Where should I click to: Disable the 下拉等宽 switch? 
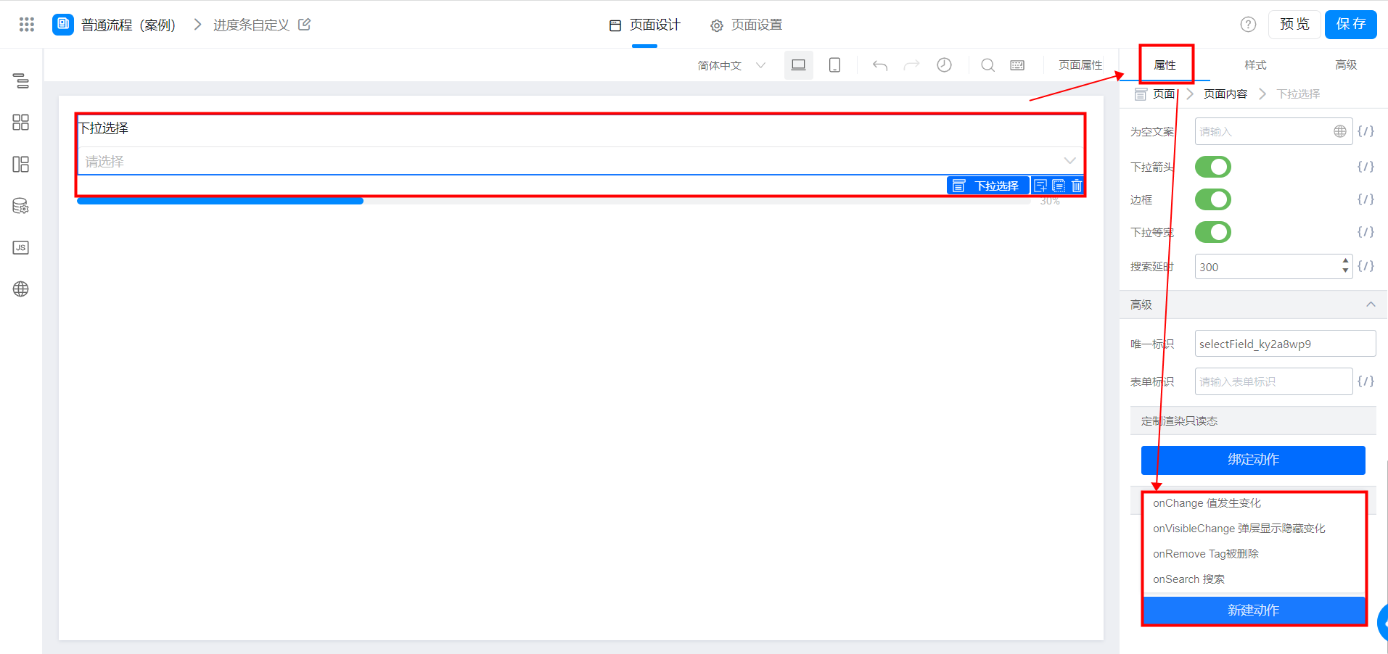point(1212,232)
